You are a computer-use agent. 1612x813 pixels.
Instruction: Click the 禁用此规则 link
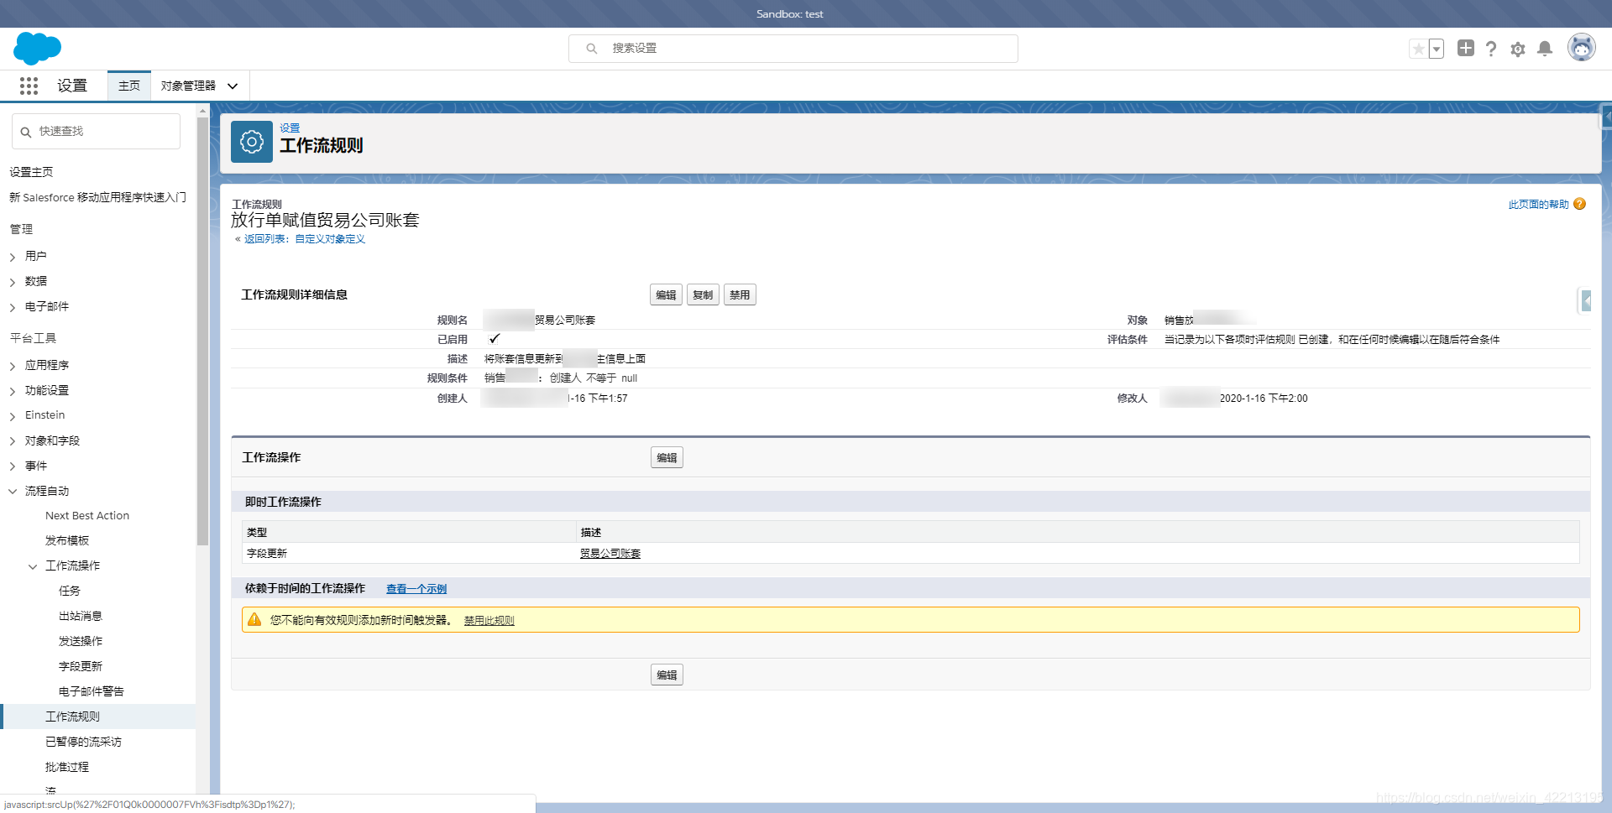(x=489, y=621)
